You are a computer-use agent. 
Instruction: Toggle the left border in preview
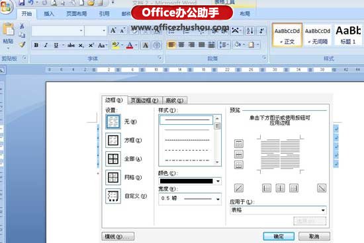coord(267,188)
